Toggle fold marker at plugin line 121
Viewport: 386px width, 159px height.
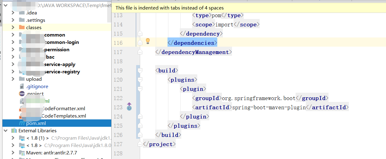click(140, 89)
